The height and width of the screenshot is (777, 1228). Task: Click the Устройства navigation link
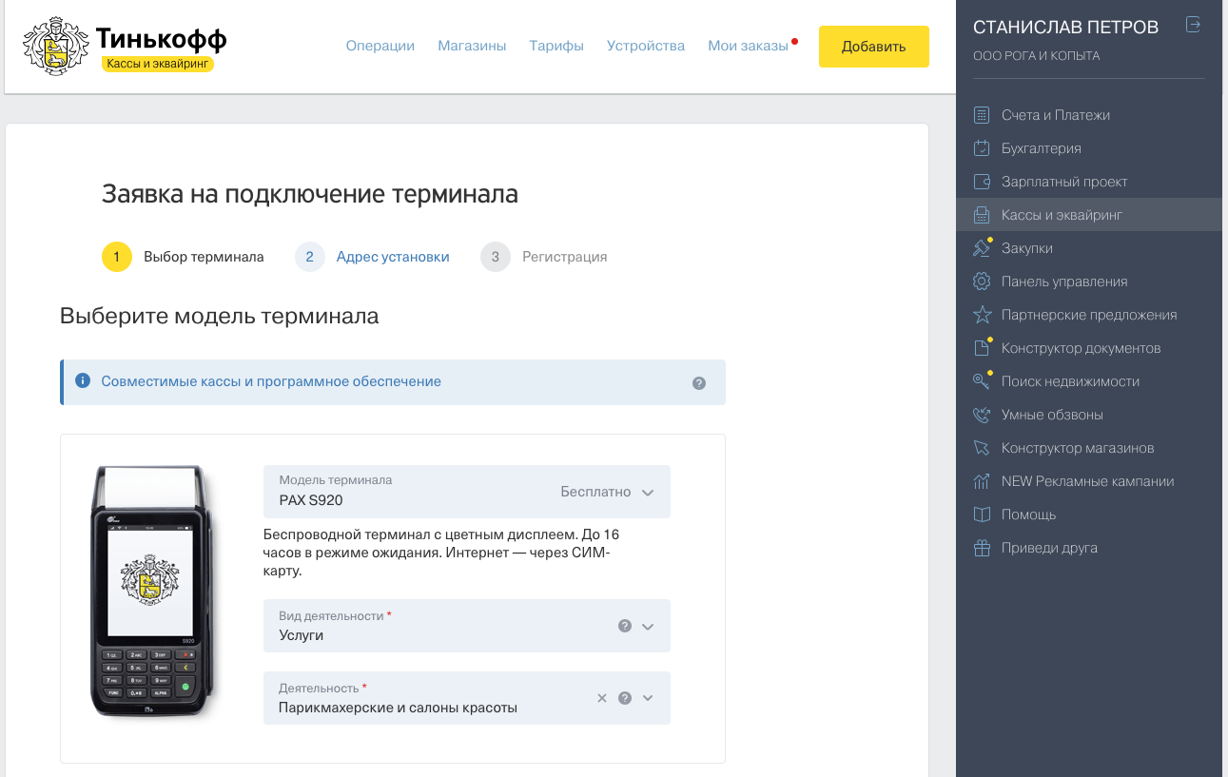(x=645, y=45)
